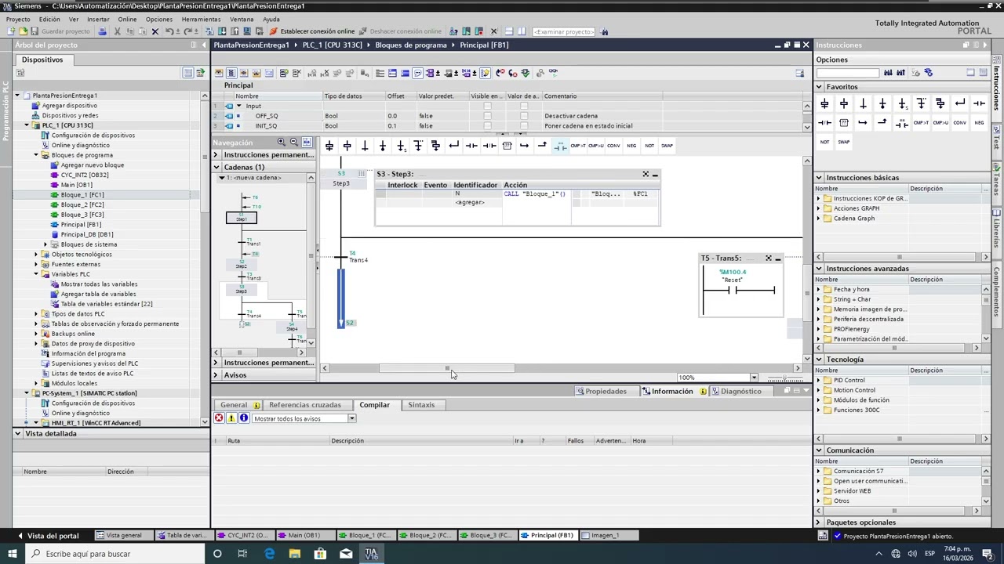Toggle 'Visible en' checkbox for OFF_SQ

coord(487,116)
